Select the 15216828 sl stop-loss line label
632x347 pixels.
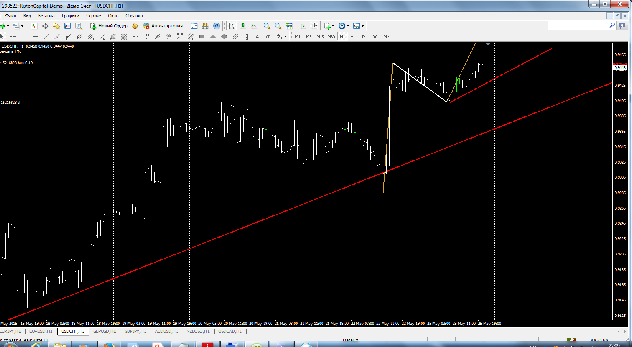tap(10, 103)
